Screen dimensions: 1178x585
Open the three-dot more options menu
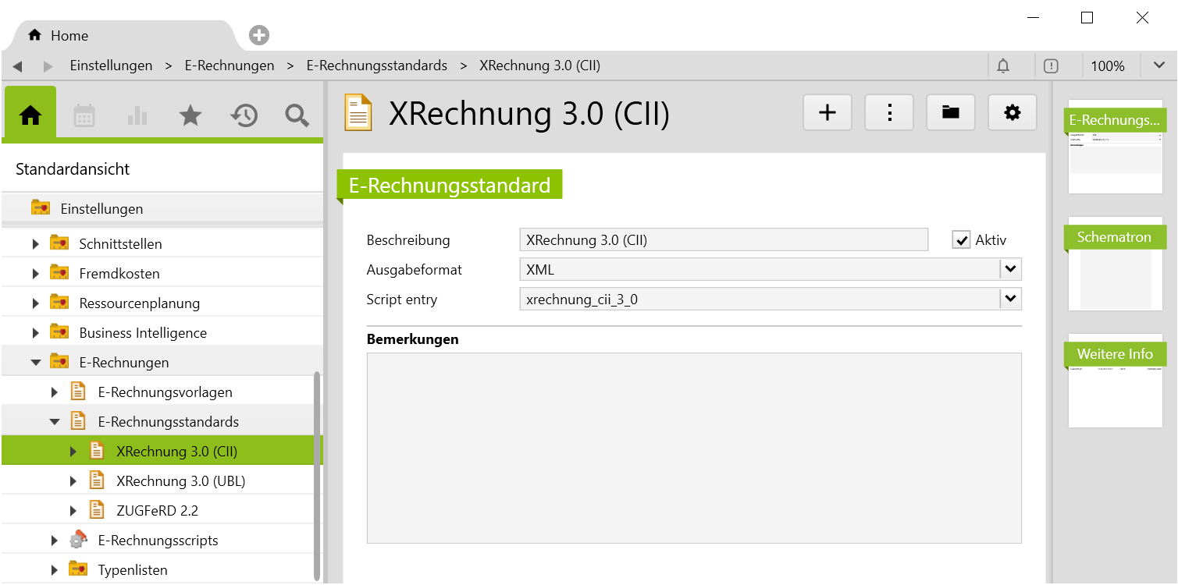click(889, 113)
